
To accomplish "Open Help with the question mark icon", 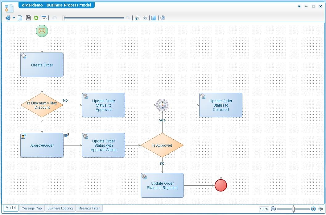I will [163, 18].
